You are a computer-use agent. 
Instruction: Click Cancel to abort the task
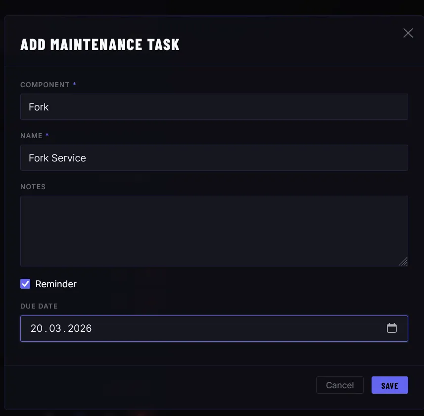click(x=339, y=385)
